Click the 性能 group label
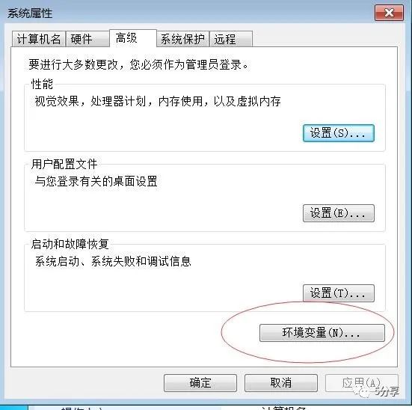Image resolution: width=412 pixels, height=410 pixels. 42,84
